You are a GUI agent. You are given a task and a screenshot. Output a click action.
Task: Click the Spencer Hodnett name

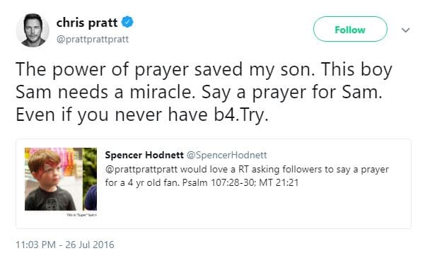(144, 155)
